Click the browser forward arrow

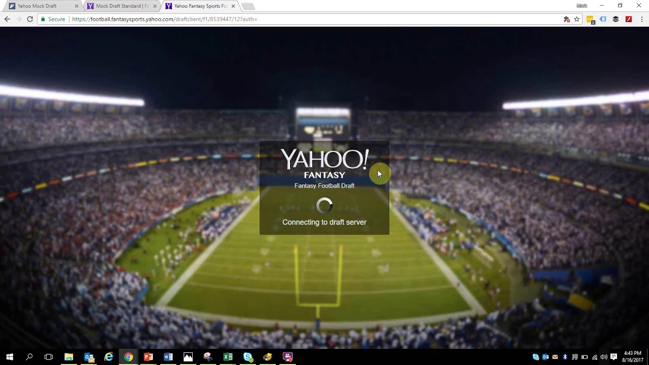point(19,19)
